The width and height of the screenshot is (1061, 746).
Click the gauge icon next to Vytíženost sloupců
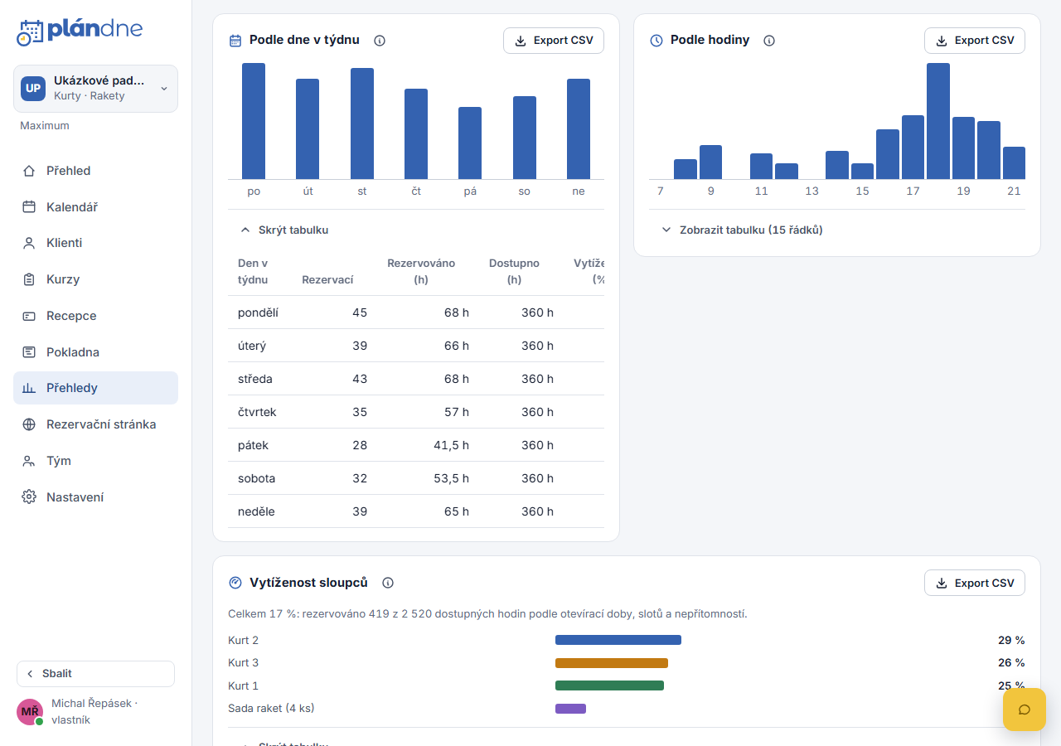click(x=235, y=583)
